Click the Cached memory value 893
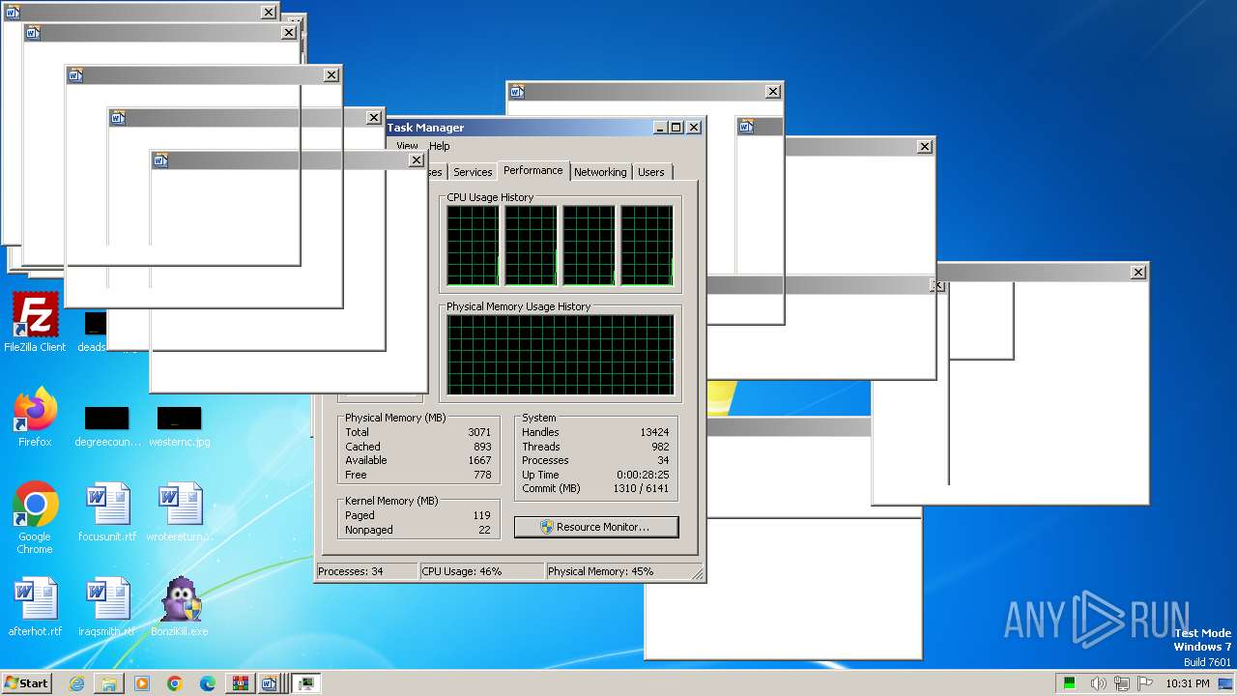Screen dimensions: 1237x696 [482, 447]
